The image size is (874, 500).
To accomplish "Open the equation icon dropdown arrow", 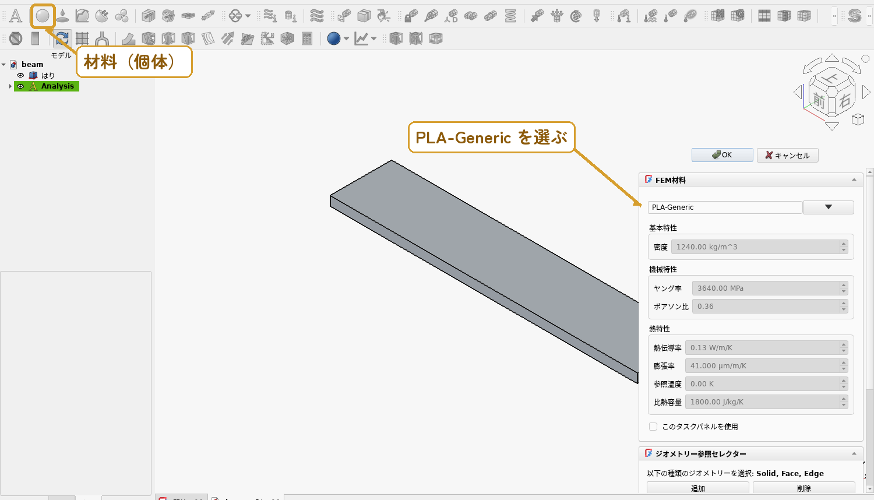I will pos(248,16).
